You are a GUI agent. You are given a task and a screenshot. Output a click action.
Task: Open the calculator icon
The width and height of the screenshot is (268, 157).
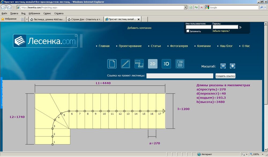(180, 64)
